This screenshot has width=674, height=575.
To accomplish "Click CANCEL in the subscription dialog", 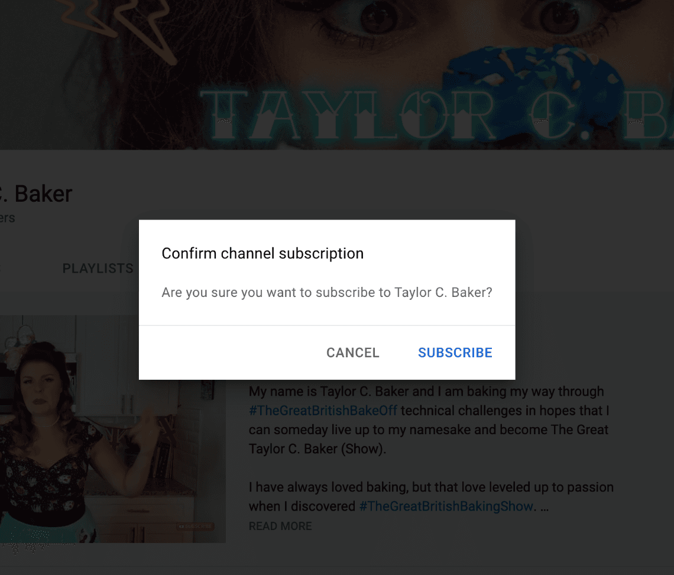I will (352, 353).
